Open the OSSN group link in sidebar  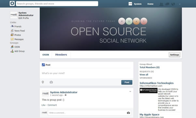pyautogui.click(x=17, y=47)
